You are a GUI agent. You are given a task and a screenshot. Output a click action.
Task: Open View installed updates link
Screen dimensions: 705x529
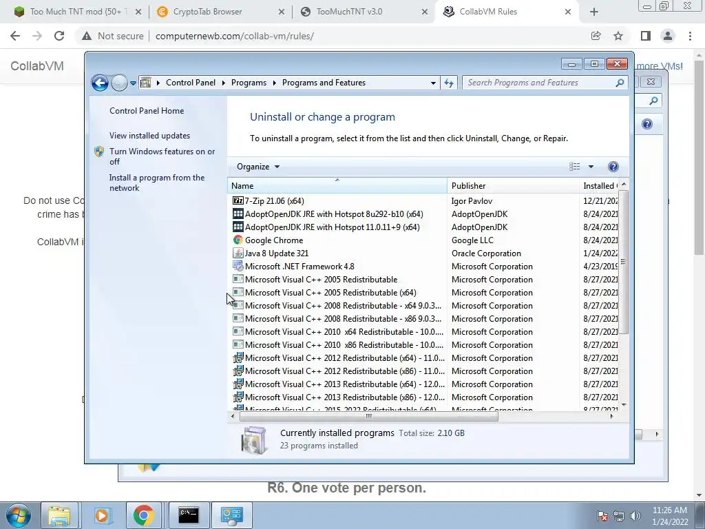149,136
